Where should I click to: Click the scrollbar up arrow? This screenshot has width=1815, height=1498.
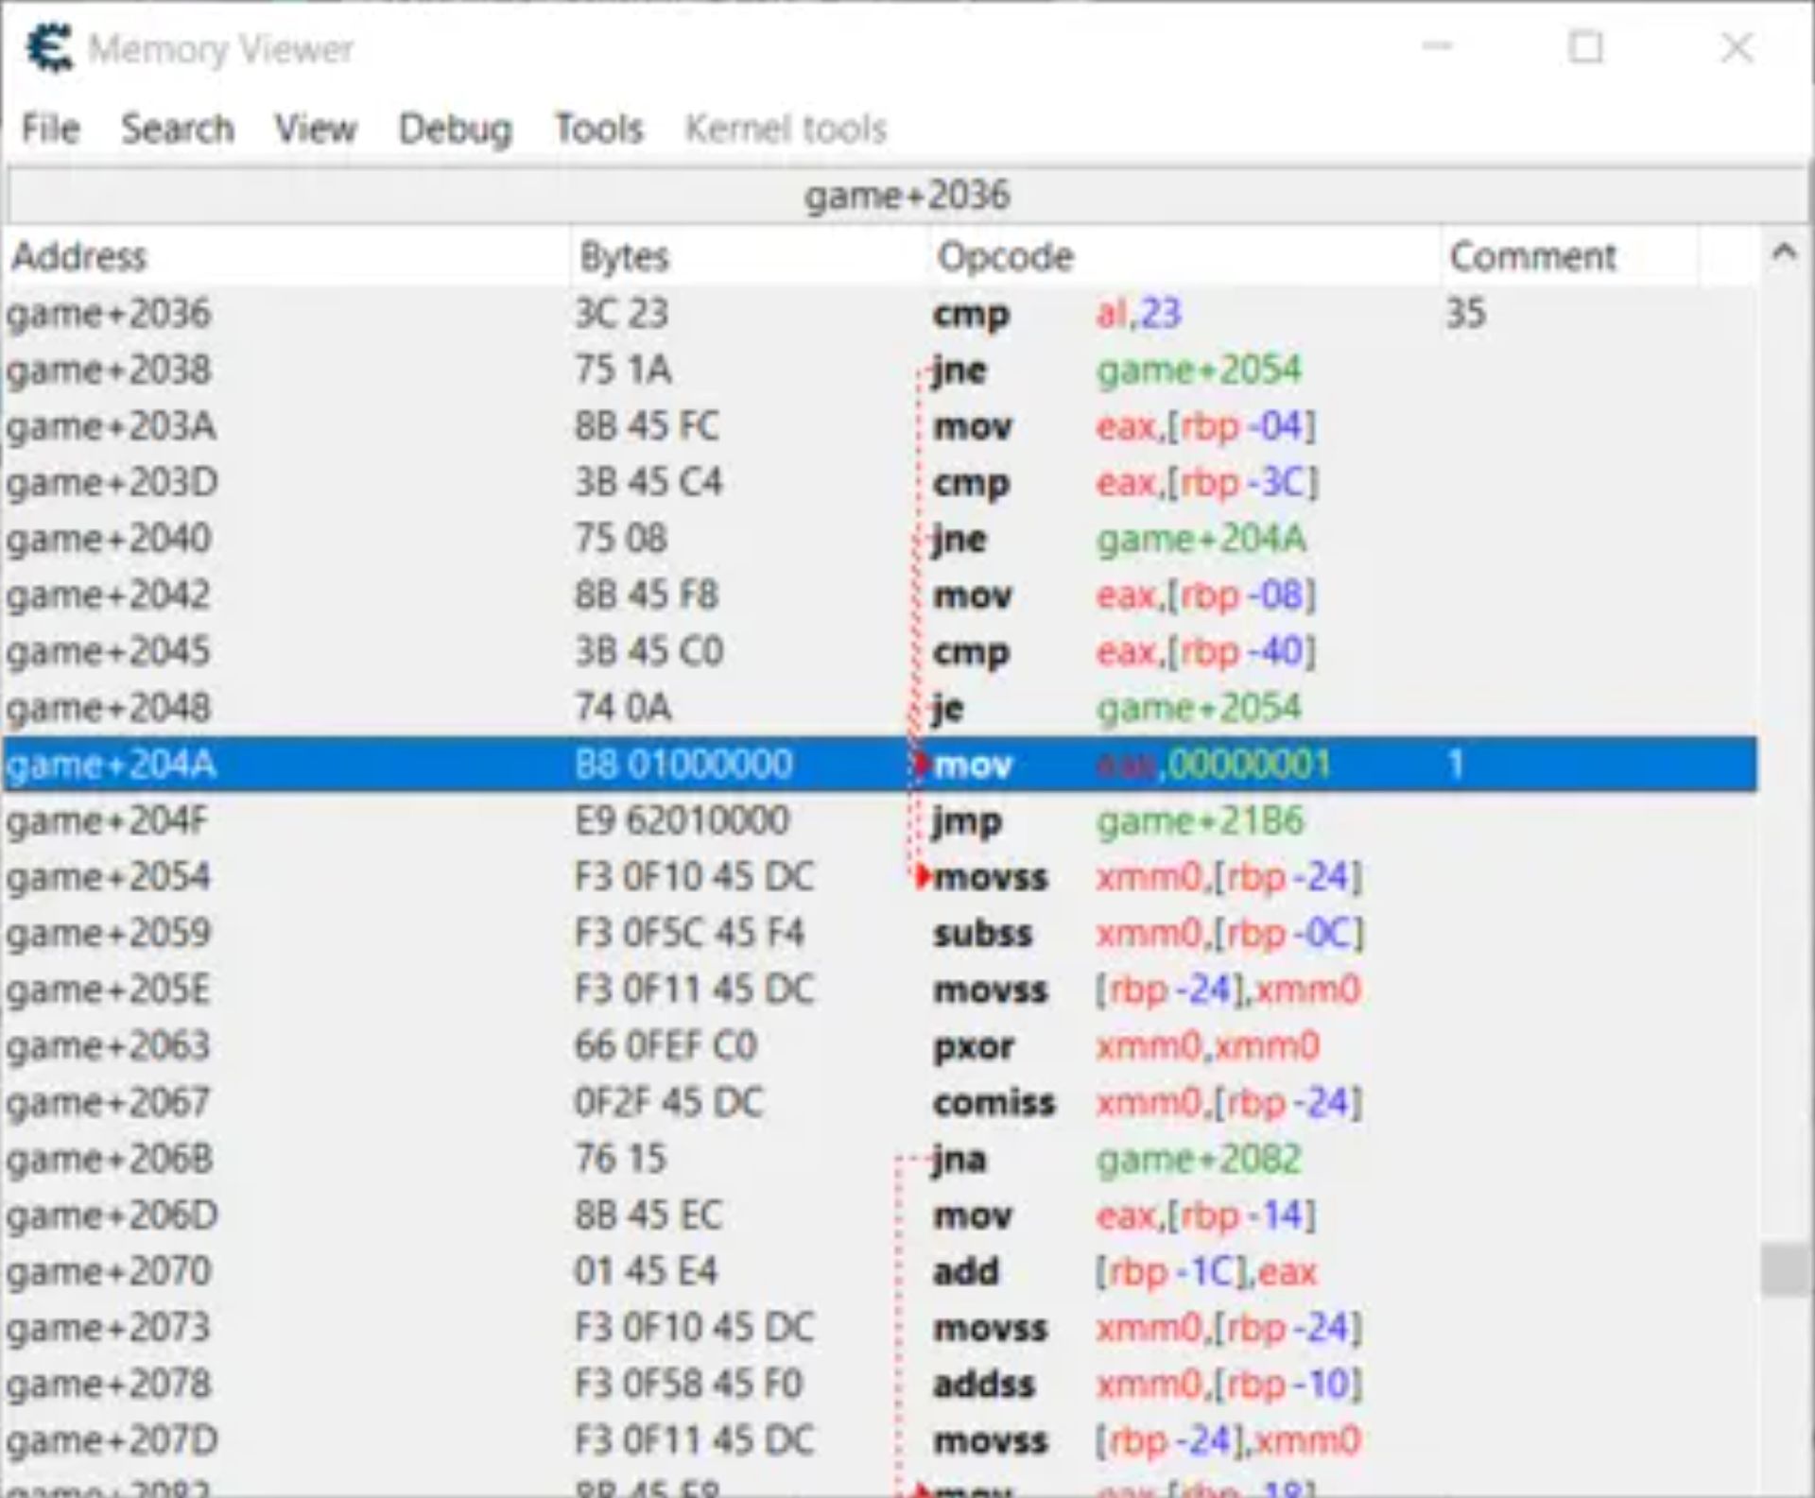[1784, 253]
